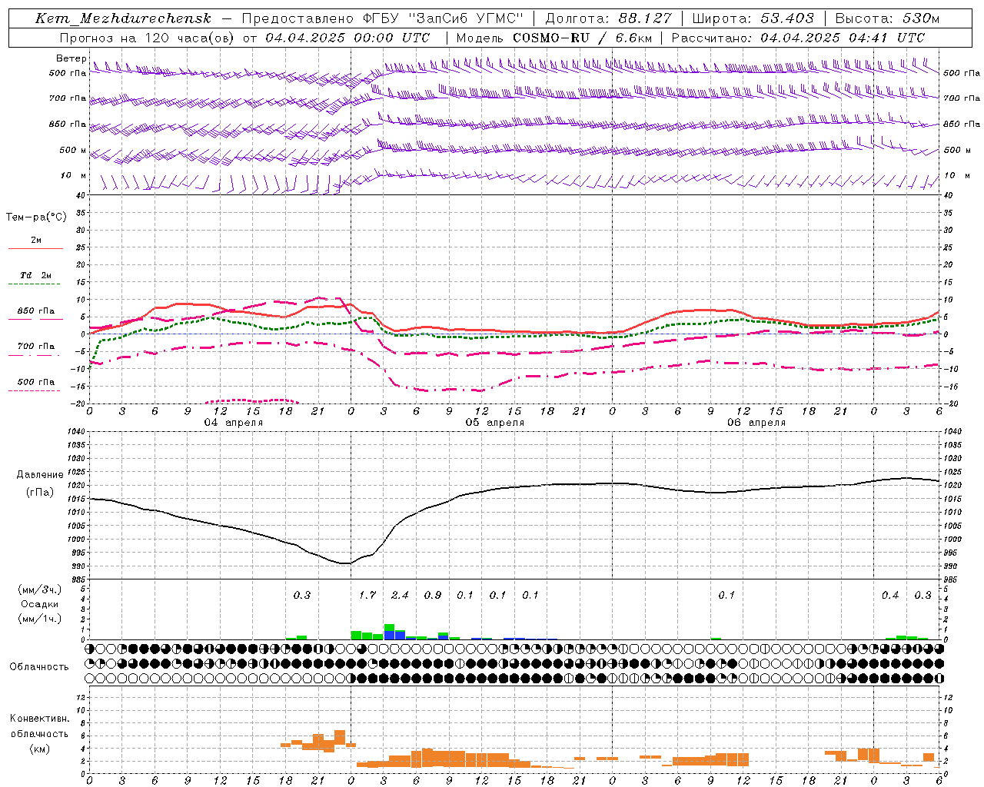Screen dimensions: 984x787
Task: Click the Td 2м legend label
Action: 35,275
